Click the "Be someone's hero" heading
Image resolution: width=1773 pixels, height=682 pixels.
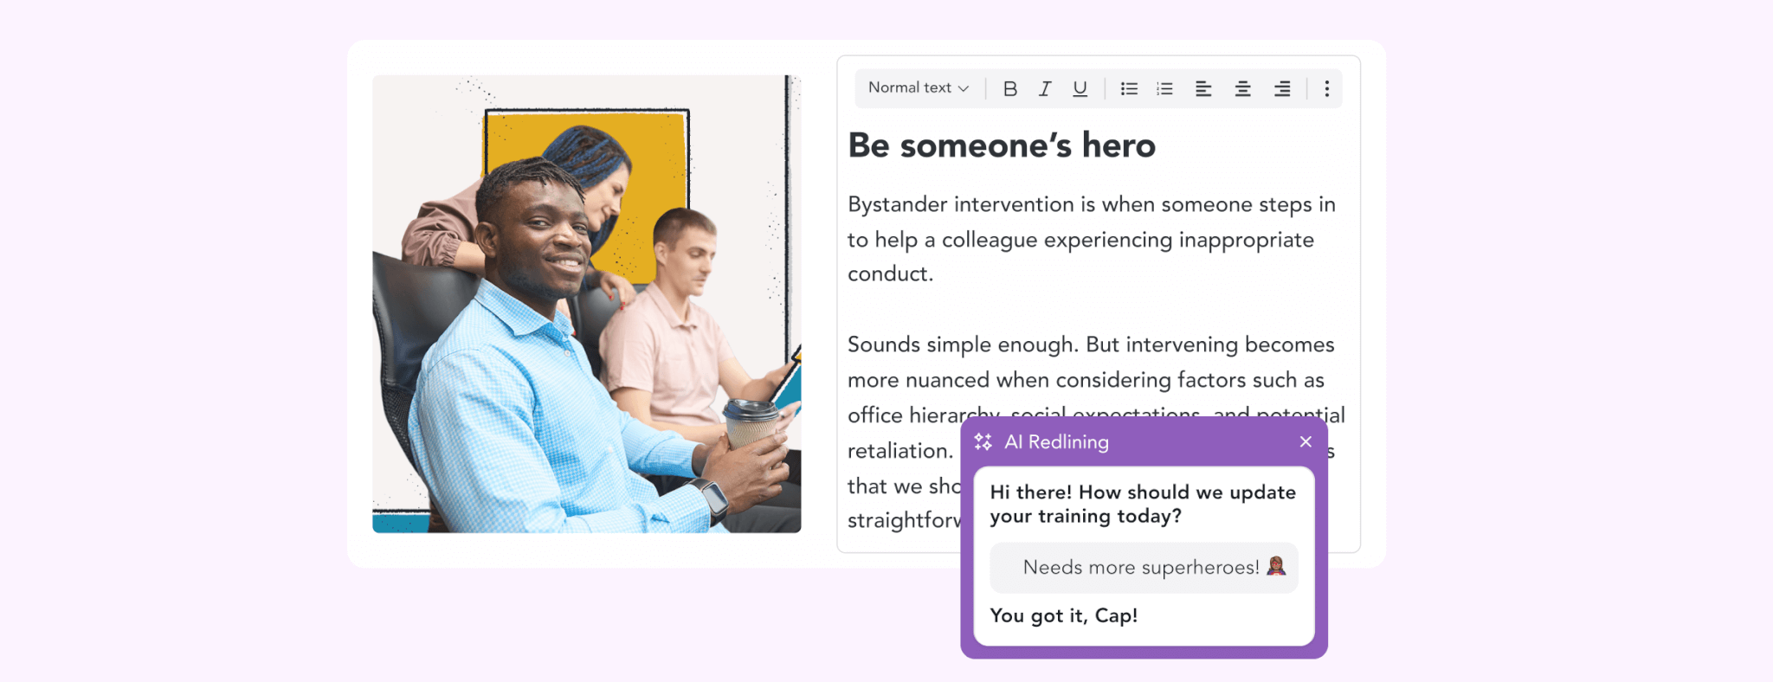[1002, 145]
